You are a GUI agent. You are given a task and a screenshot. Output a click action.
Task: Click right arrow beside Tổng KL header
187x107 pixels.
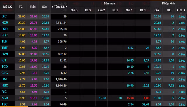pyautogui.click(x=66, y=7)
